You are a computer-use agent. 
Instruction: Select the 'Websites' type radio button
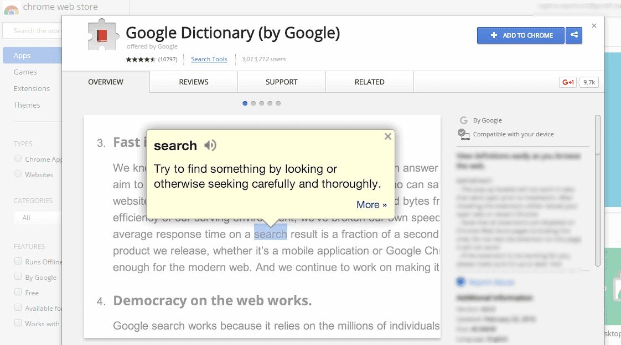[x=18, y=174]
